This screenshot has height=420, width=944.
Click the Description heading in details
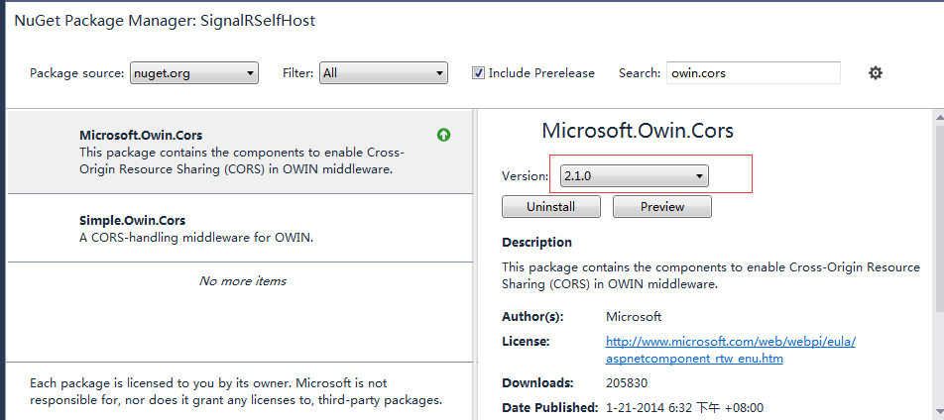[x=536, y=243]
